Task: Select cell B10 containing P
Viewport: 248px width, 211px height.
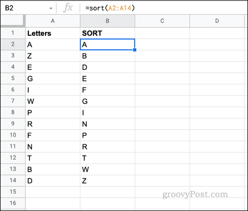Action: 107,135
